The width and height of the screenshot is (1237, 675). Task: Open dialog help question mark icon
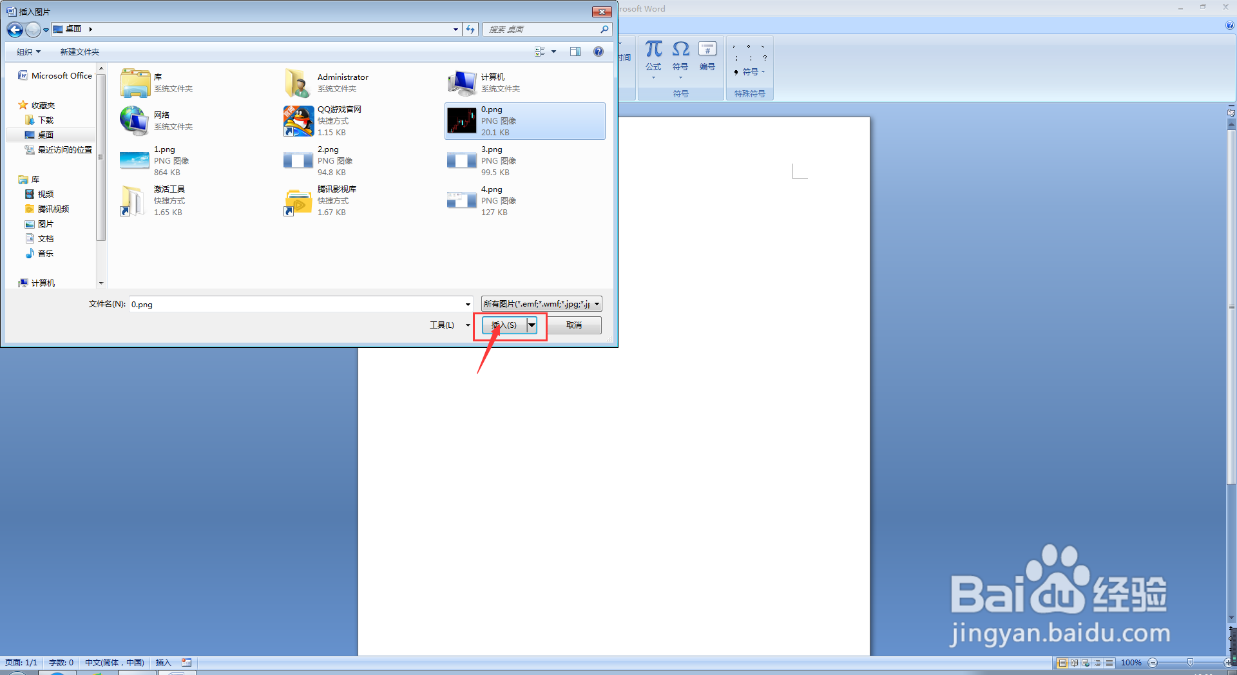pos(599,52)
